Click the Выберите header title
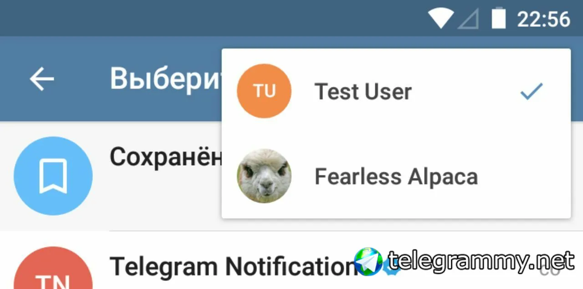 (166, 79)
